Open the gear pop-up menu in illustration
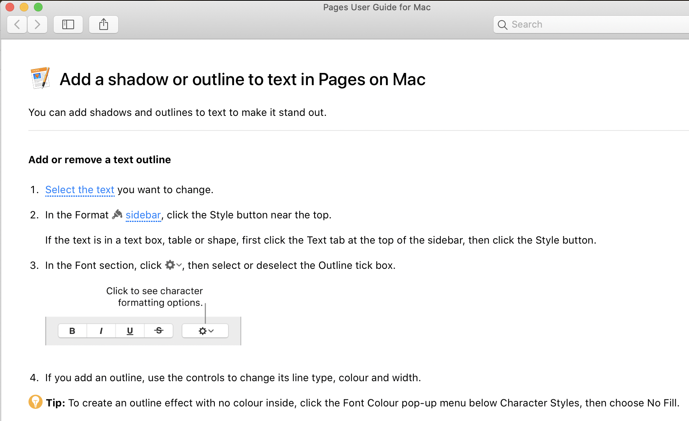The height and width of the screenshot is (421, 689). pos(205,331)
